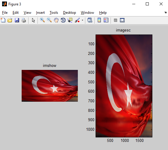168x150 pixels.
Task: Click the Link Plot icon
Action: click(90, 20)
